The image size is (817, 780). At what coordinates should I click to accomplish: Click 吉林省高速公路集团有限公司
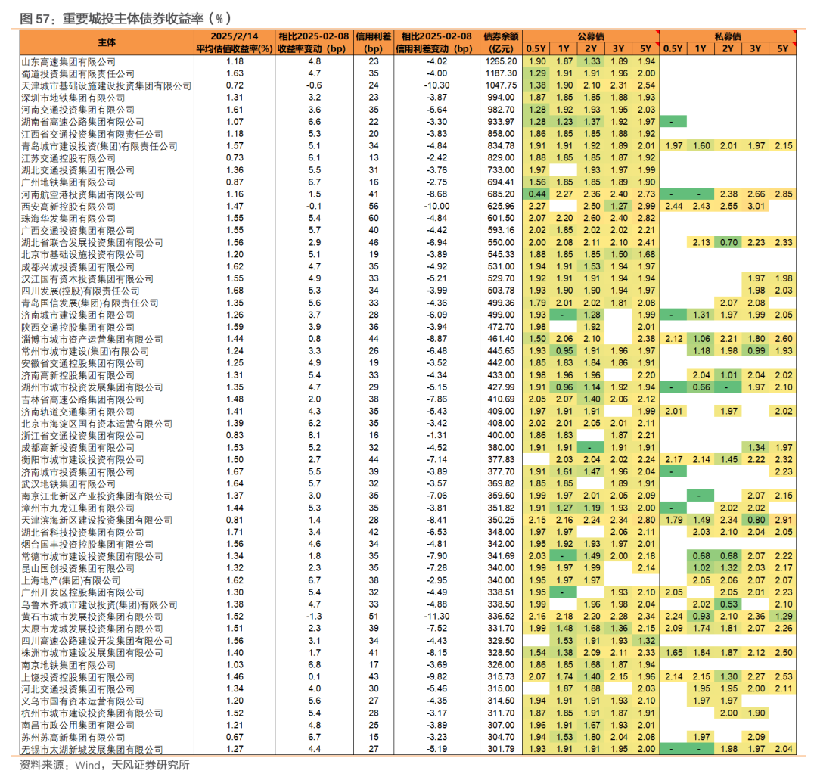click(x=82, y=399)
